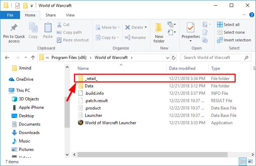The width and height of the screenshot is (256, 166).
Task: Click Pin to Quick access icon
Action: click(14, 27)
